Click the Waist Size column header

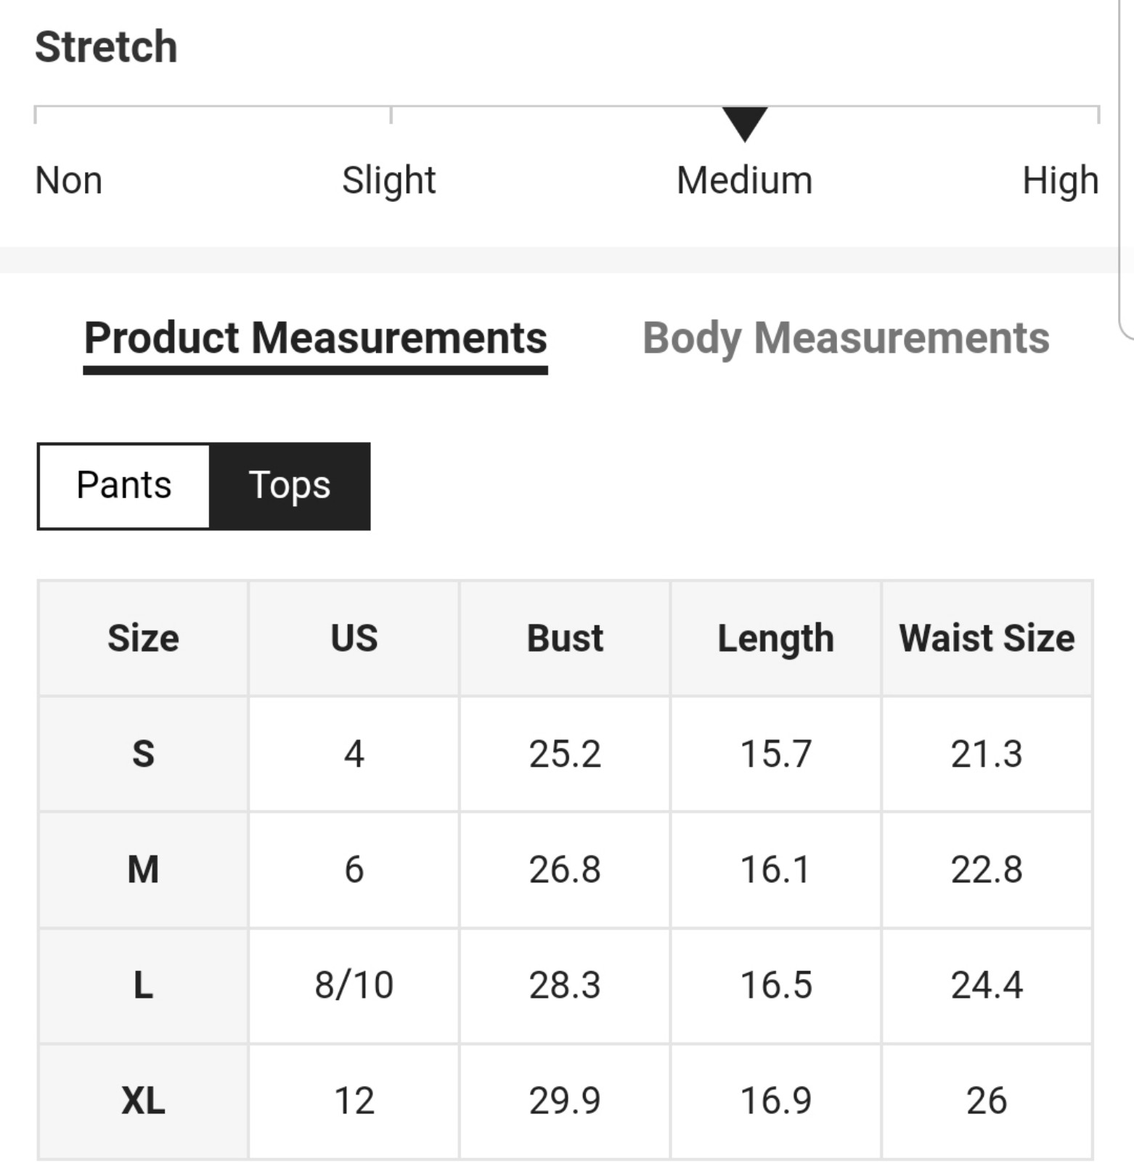(x=987, y=638)
